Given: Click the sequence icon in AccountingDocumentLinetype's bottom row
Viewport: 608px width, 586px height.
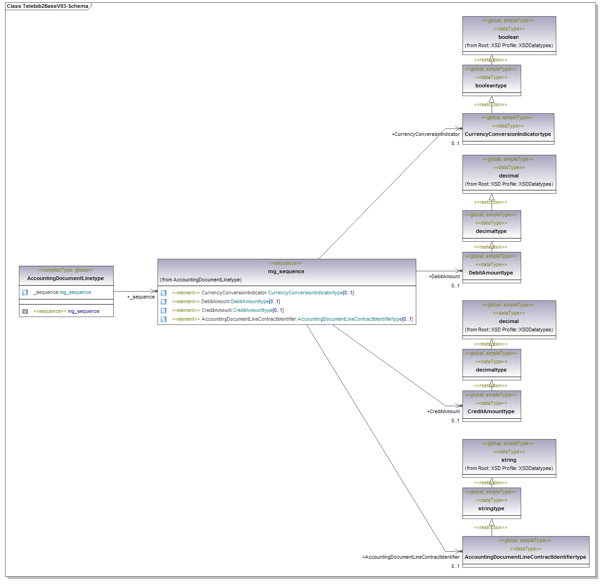Looking at the screenshot, I should [25, 311].
